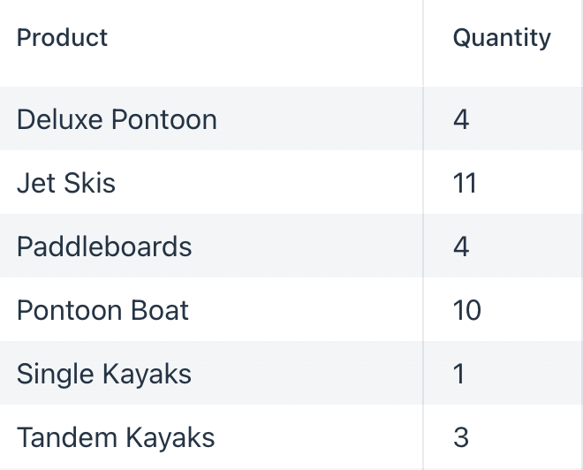This screenshot has width=583, height=470.
Task: Click the column divider beside the Quantity header
Action: (423, 42)
